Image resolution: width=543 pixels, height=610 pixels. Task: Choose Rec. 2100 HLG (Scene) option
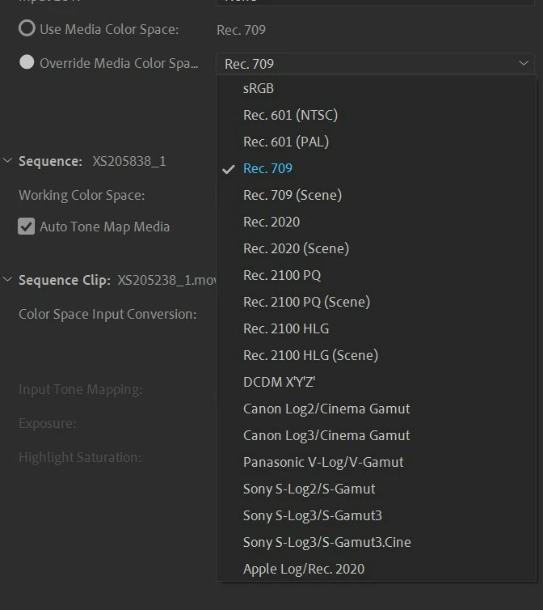coord(376,355)
